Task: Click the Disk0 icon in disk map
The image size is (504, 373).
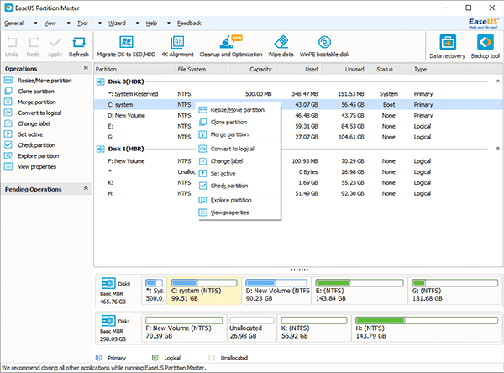Action: (108, 283)
